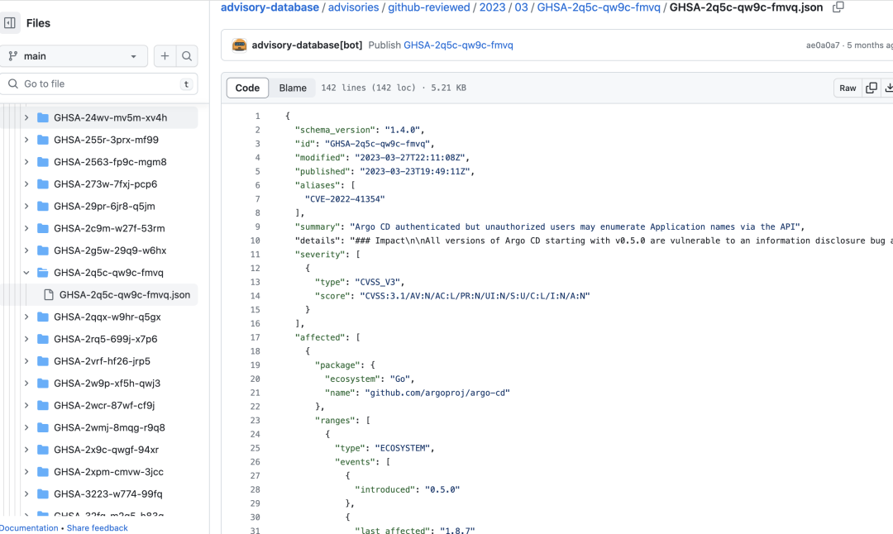Viewport: 893px width, 534px height.
Task: Click the search magnifier button in Files panel
Action: [x=187, y=55]
